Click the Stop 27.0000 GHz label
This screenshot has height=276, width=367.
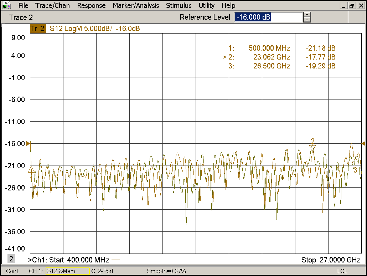point(331,260)
